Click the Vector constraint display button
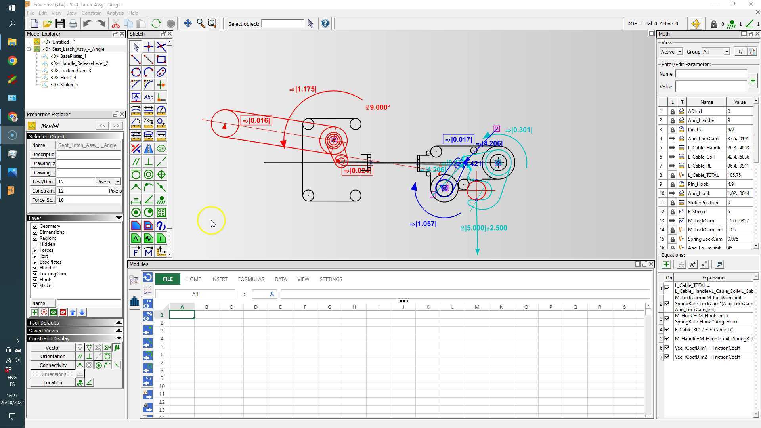 (x=53, y=348)
